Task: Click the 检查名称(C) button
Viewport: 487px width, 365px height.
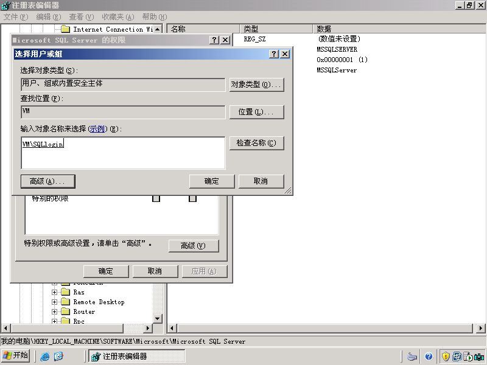Action: tap(256, 143)
